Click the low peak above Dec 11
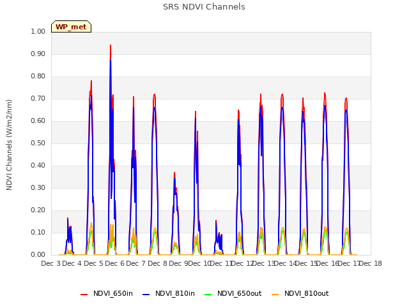Image resolution: width=409 pixels, height=306 pixels. (x=216, y=221)
